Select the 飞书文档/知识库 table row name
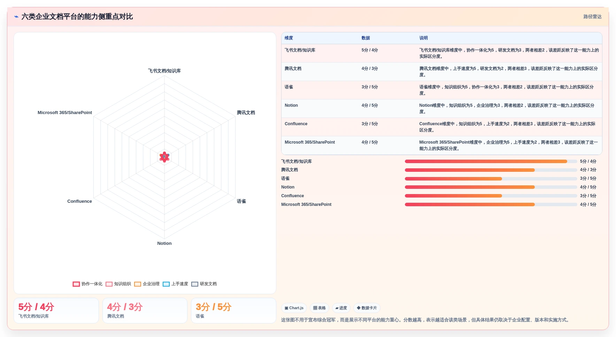This screenshot has width=616, height=337. point(300,50)
